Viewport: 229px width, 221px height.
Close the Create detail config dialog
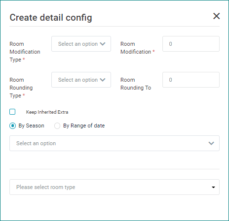coord(216,16)
